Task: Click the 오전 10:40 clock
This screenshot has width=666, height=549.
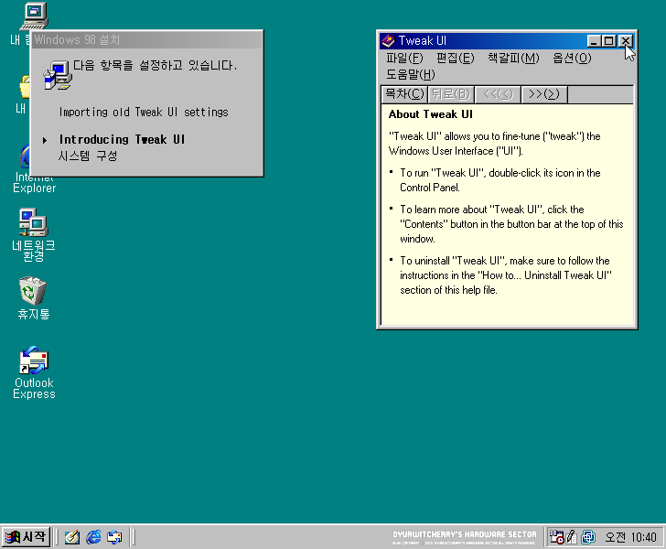Action: 630,537
